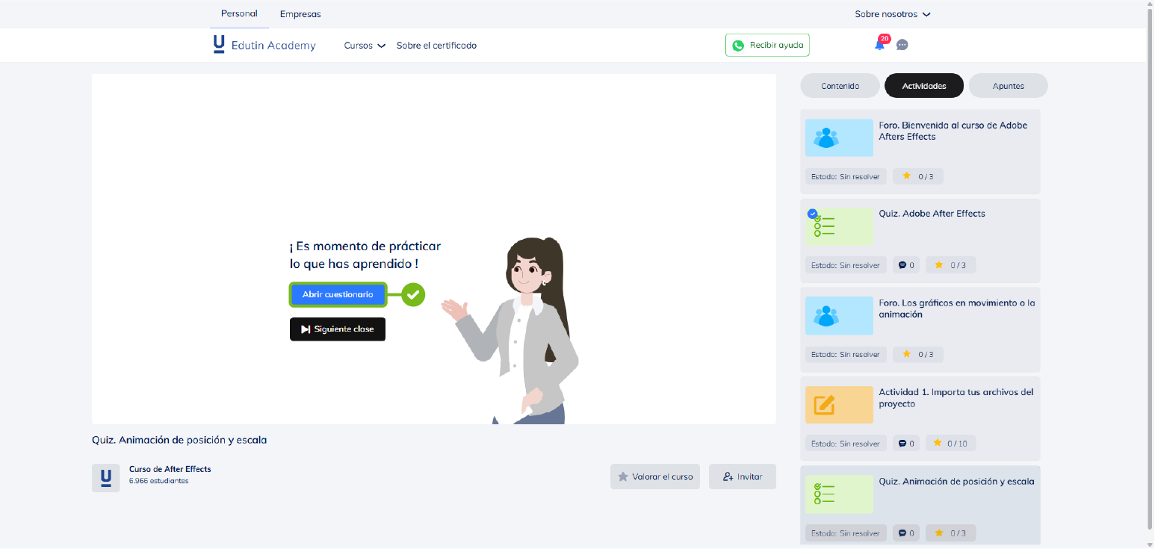Click the Abrir cuestionario button

coord(338,295)
